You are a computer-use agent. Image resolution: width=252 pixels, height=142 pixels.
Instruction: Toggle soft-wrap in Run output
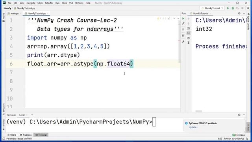(189, 28)
